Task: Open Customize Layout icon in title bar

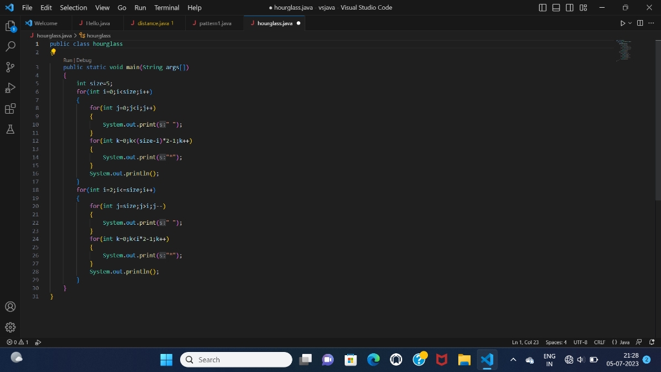Action: click(x=583, y=8)
